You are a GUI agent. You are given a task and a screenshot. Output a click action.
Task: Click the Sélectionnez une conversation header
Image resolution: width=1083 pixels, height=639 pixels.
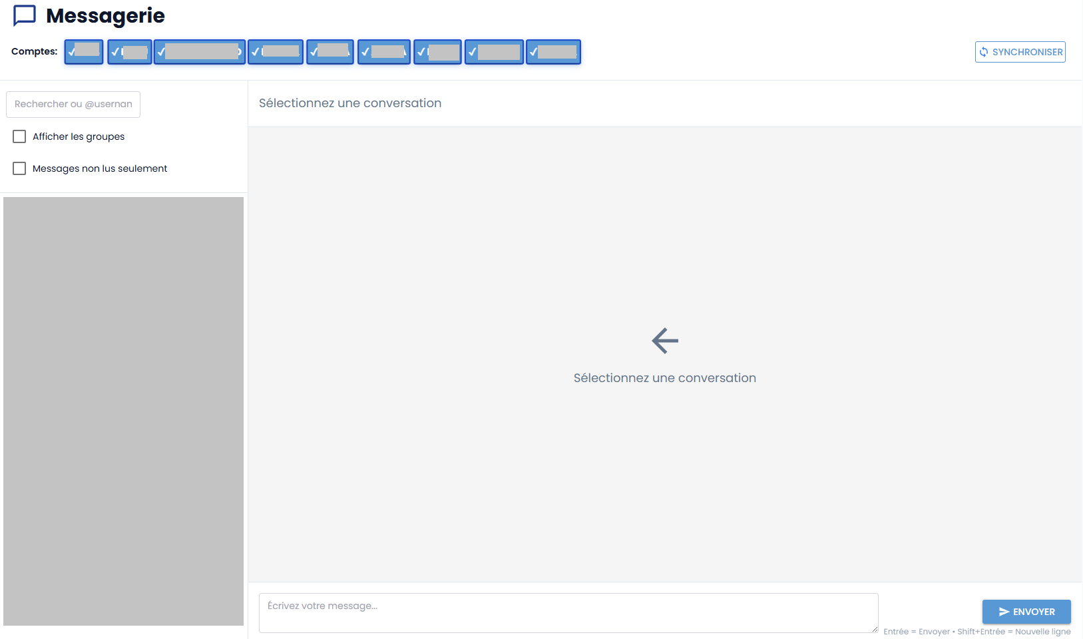(350, 103)
